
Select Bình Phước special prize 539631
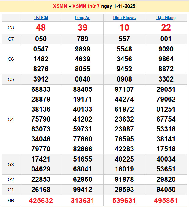124,201
